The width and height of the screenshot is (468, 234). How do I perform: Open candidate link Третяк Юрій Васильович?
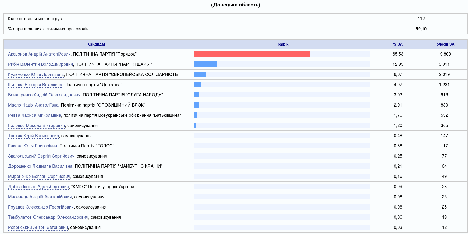point(34,136)
